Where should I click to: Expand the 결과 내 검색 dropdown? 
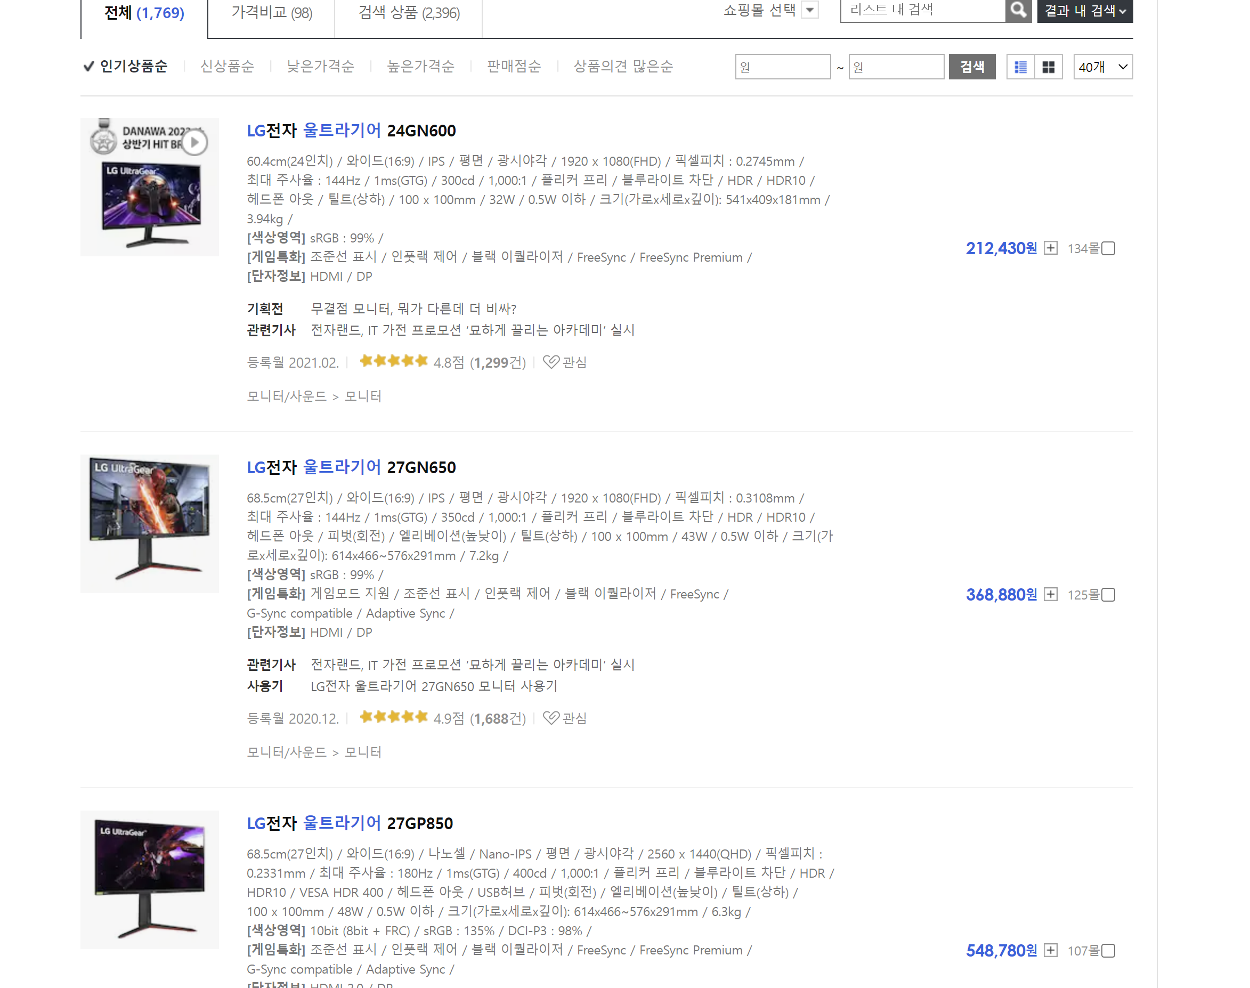pos(1085,11)
